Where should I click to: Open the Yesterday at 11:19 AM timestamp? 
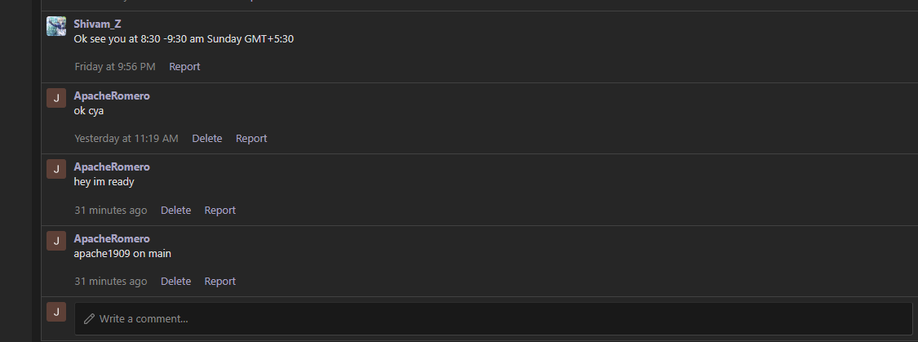(126, 138)
